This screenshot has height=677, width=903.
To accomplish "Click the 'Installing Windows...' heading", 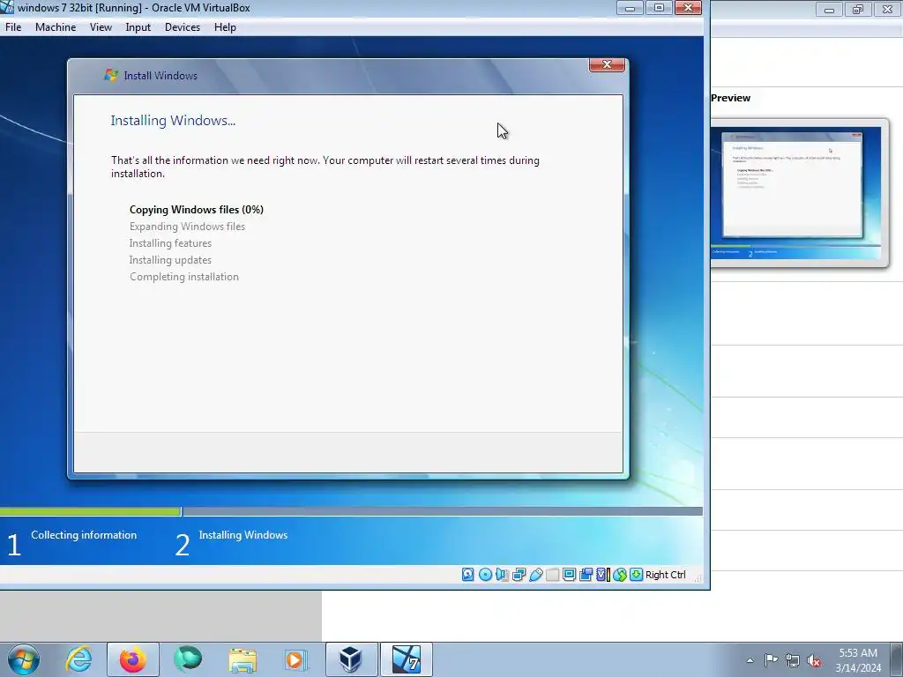I will click(x=174, y=120).
